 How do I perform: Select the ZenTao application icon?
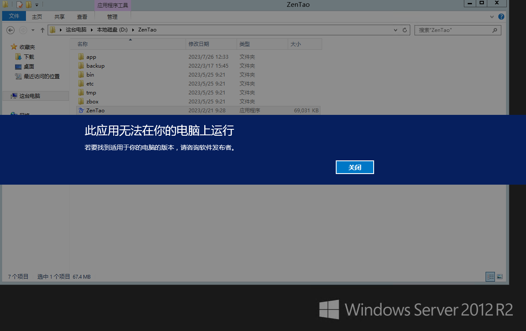[81, 110]
